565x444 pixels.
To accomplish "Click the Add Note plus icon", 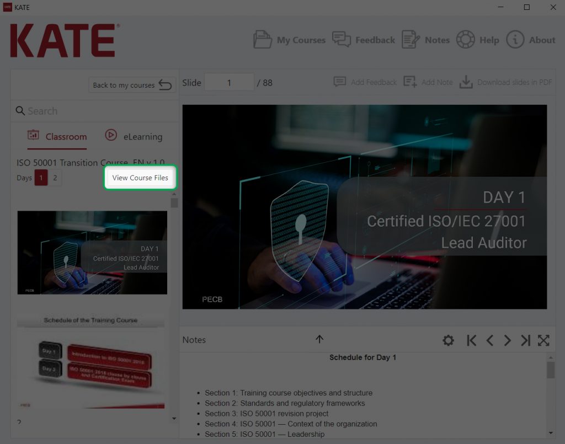I will point(410,82).
